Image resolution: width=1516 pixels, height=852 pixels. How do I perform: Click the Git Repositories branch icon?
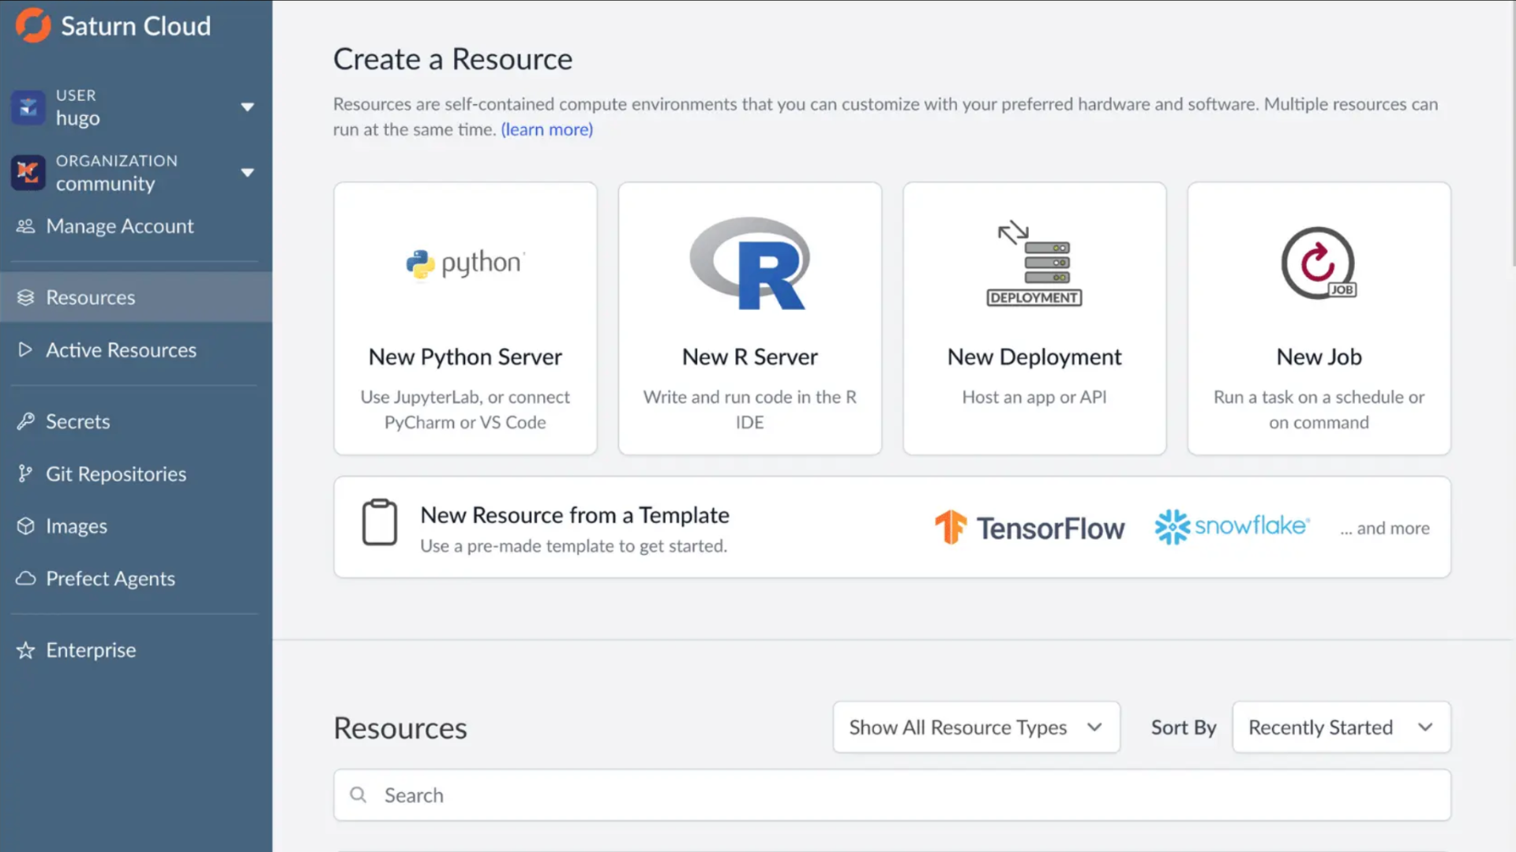pos(26,473)
